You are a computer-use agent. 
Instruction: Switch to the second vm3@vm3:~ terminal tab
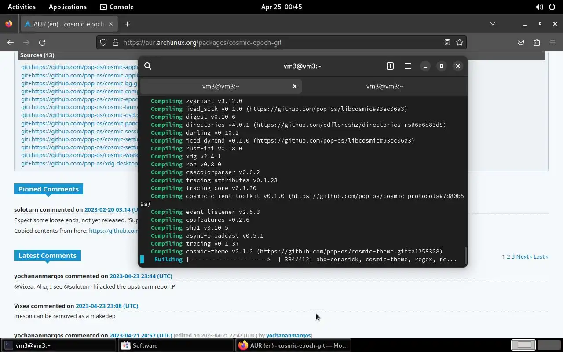(385, 86)
